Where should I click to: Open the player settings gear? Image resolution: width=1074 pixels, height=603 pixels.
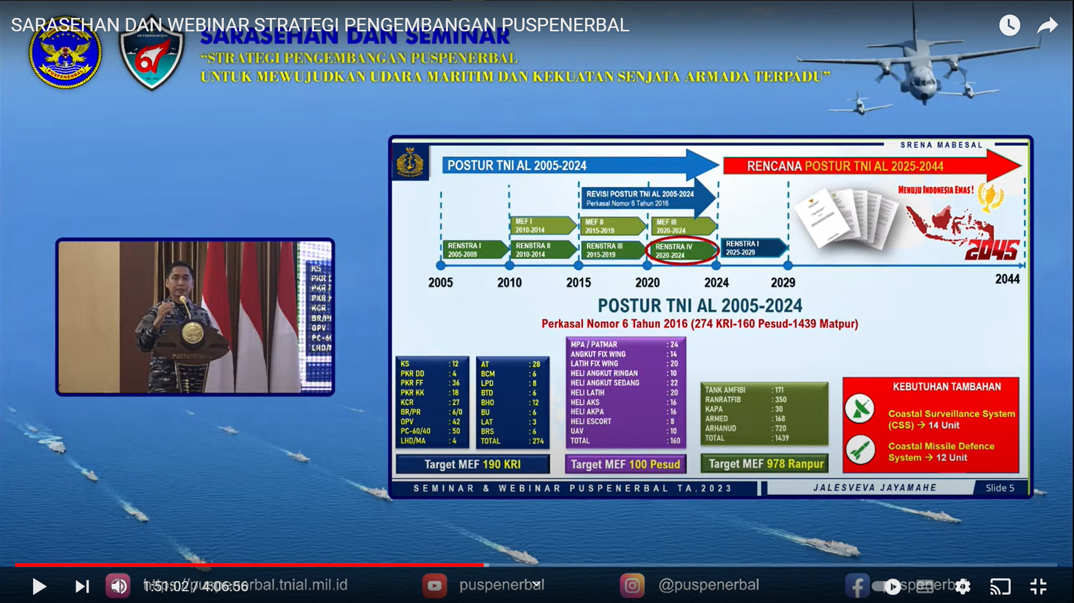(963, 586)
